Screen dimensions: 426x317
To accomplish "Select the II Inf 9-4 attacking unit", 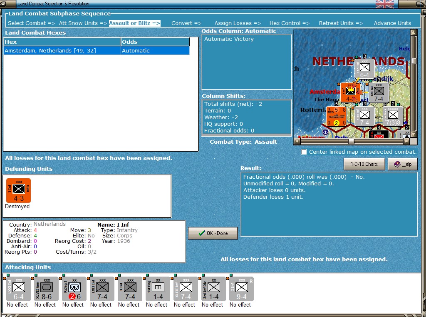I will (x=242, y=289).
